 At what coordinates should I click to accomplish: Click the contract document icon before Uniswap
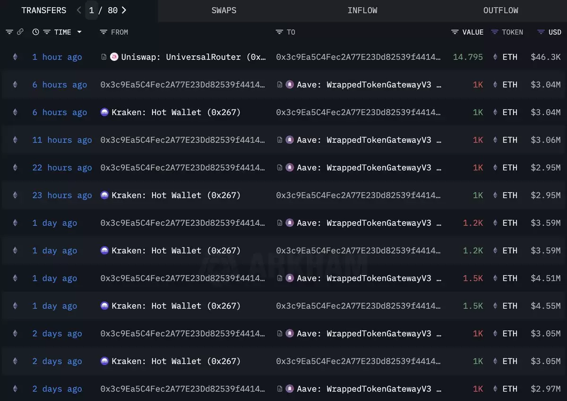104,57
